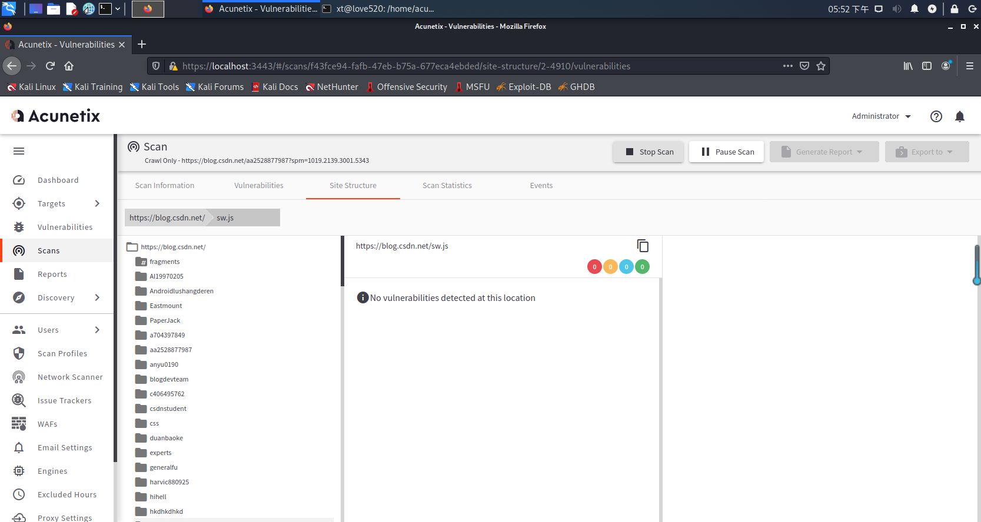
Task: Open the Firefox library icon
Action: pos(908,66)
